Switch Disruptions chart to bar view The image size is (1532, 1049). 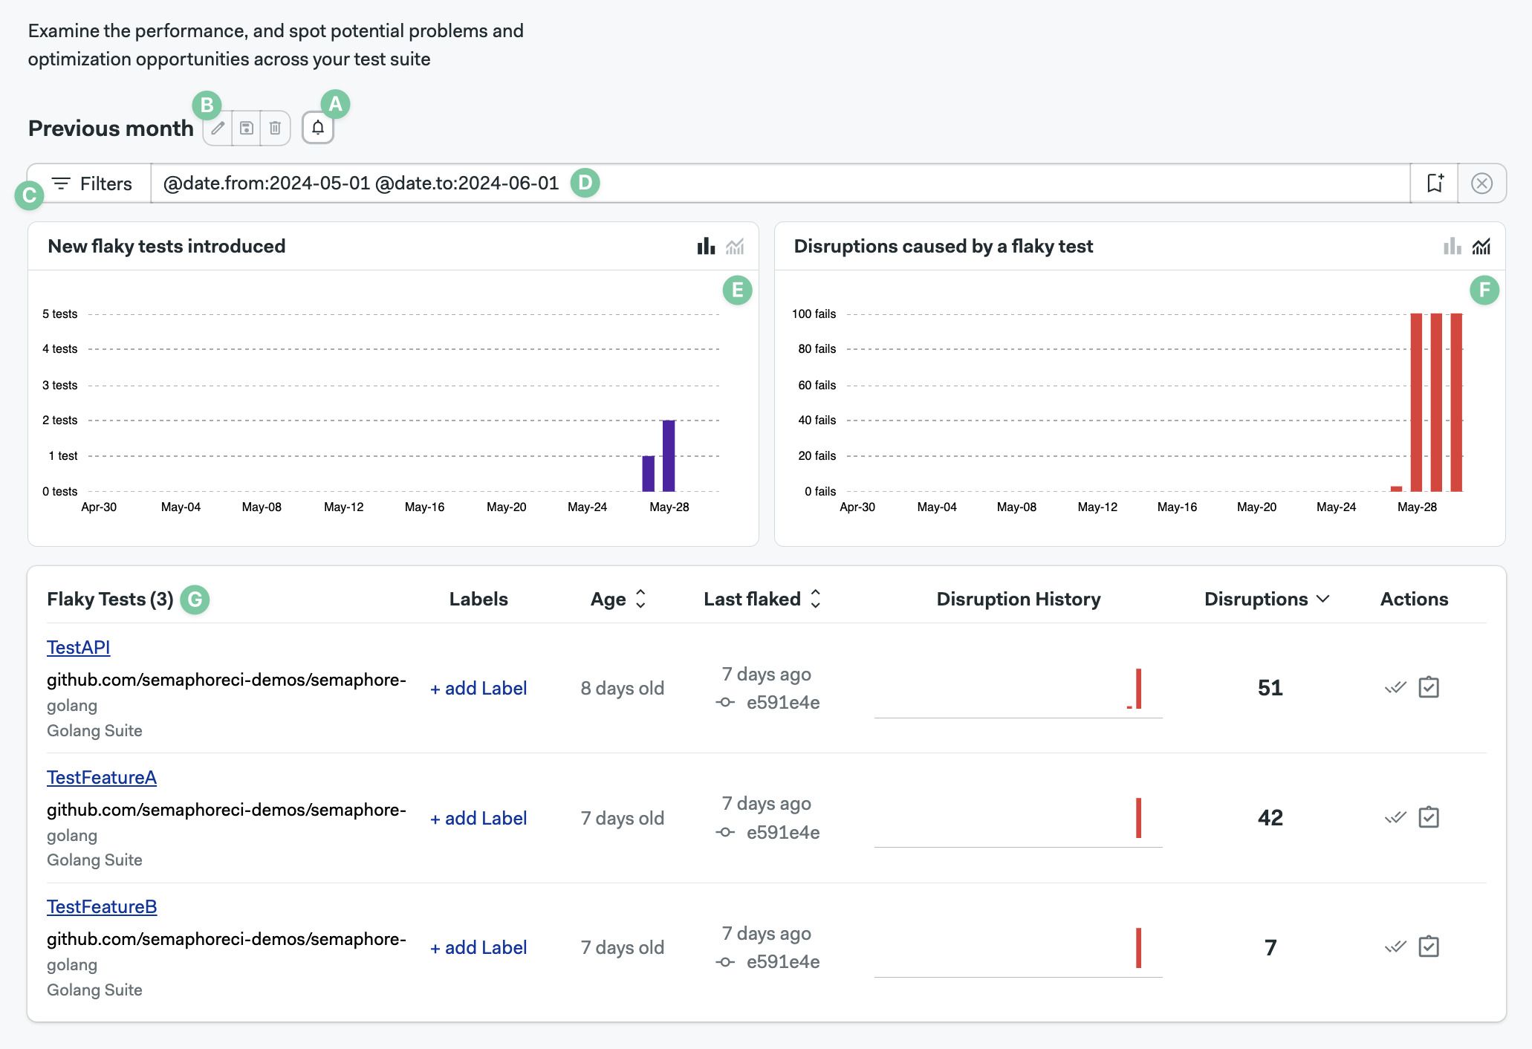pyautogui.click(x=1453, y=246)
